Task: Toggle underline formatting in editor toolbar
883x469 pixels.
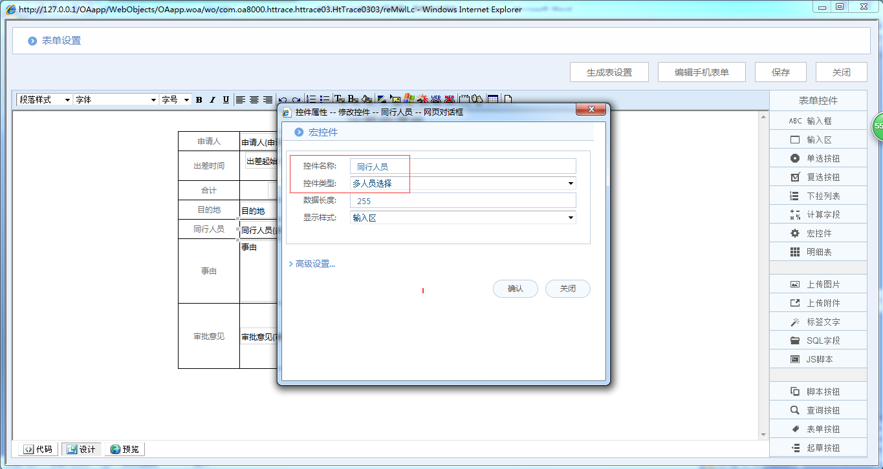Action: point(226,99)
